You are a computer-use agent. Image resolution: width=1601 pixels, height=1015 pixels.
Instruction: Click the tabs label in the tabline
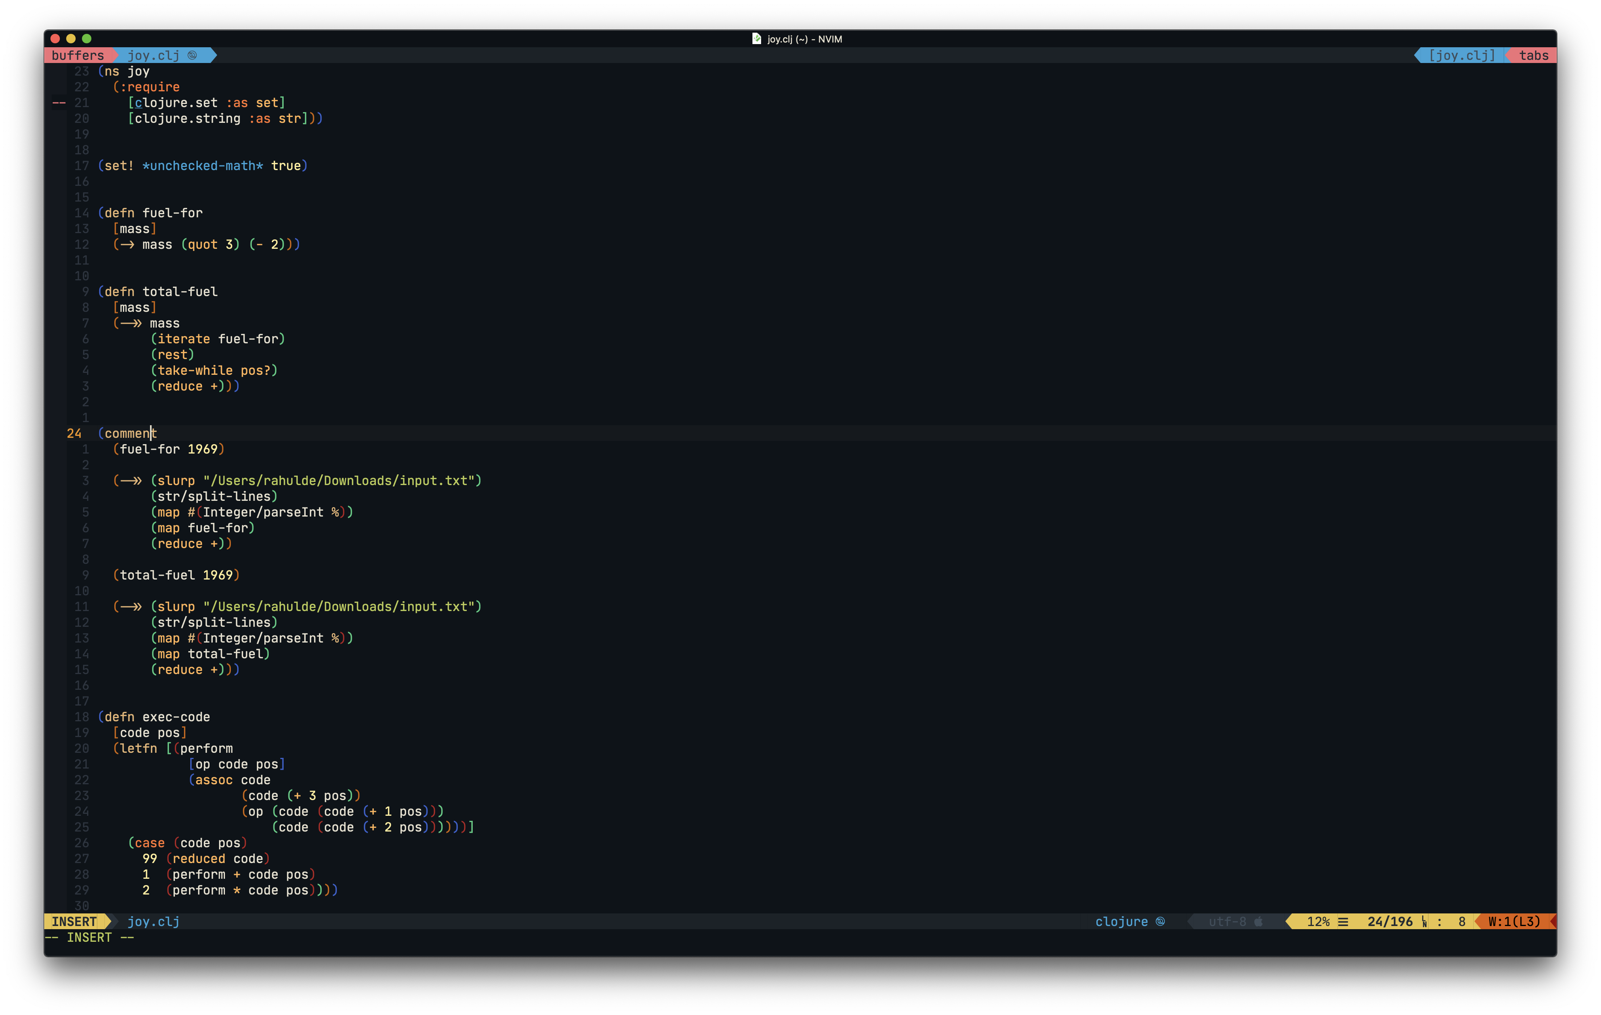click(1534, 55)
